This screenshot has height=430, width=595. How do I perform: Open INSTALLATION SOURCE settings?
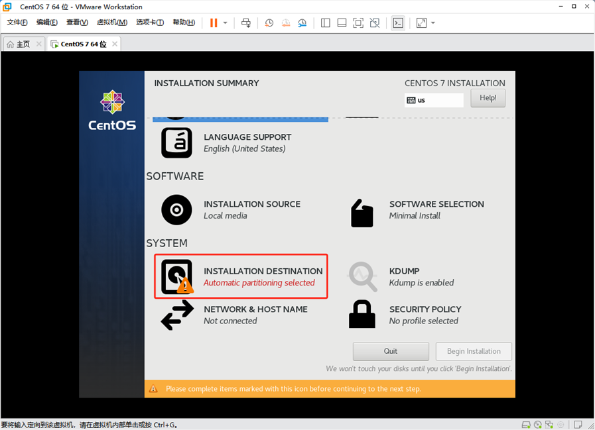coord(231,209)
